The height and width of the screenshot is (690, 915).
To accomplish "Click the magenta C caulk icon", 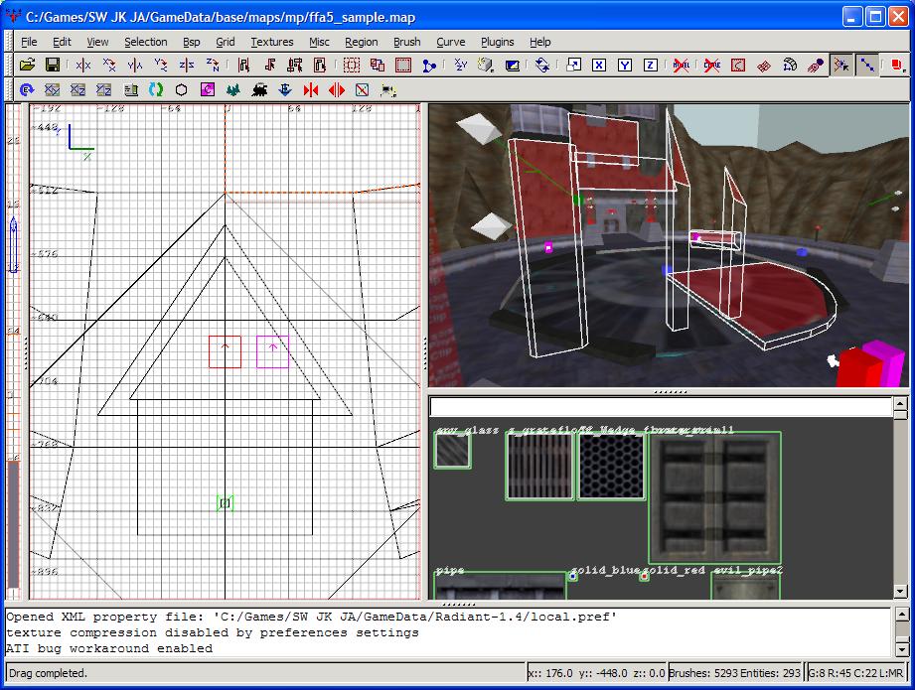I will tap(208, 89).
